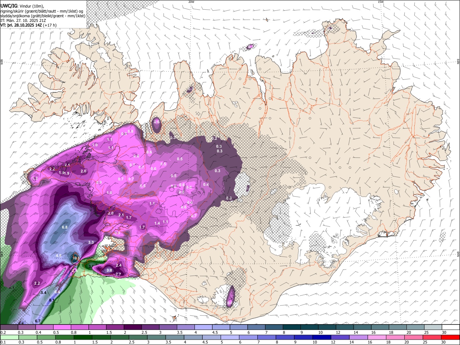Click the '20W' longitude label

[x=191, y=1]
